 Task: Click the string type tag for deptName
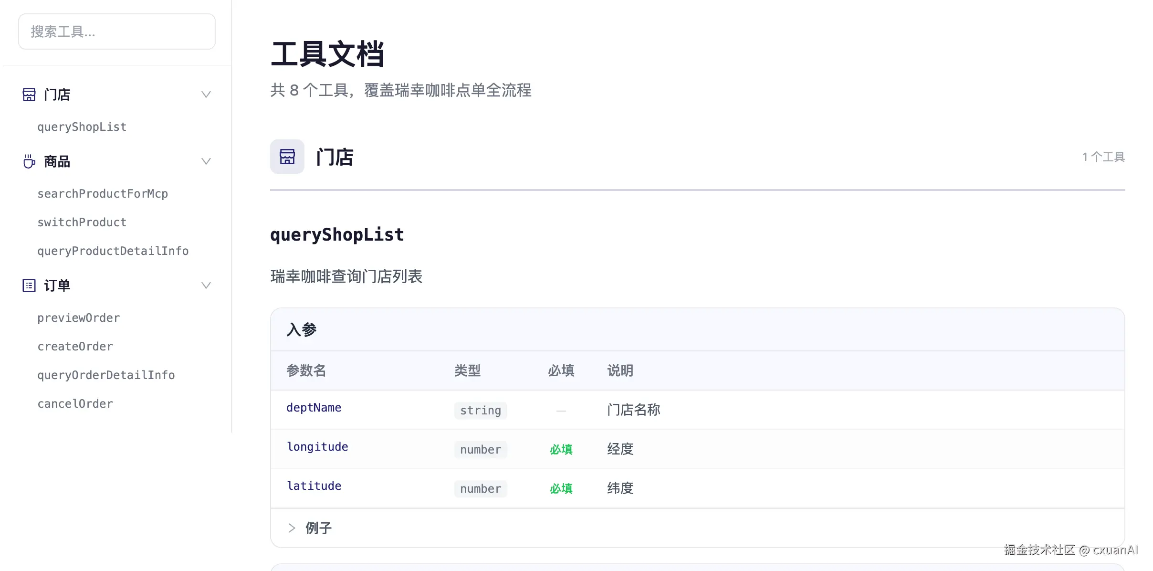tap(481, 411)
